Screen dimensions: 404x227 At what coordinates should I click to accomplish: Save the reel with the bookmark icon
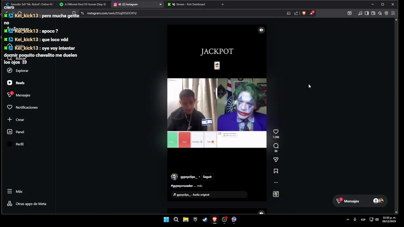(276, 171)
